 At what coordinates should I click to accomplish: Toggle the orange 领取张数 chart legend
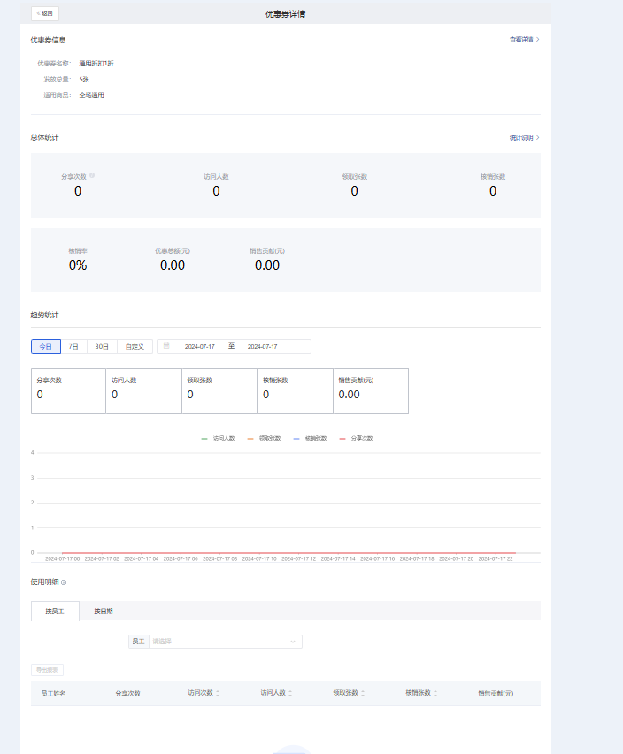coord(264,438)
